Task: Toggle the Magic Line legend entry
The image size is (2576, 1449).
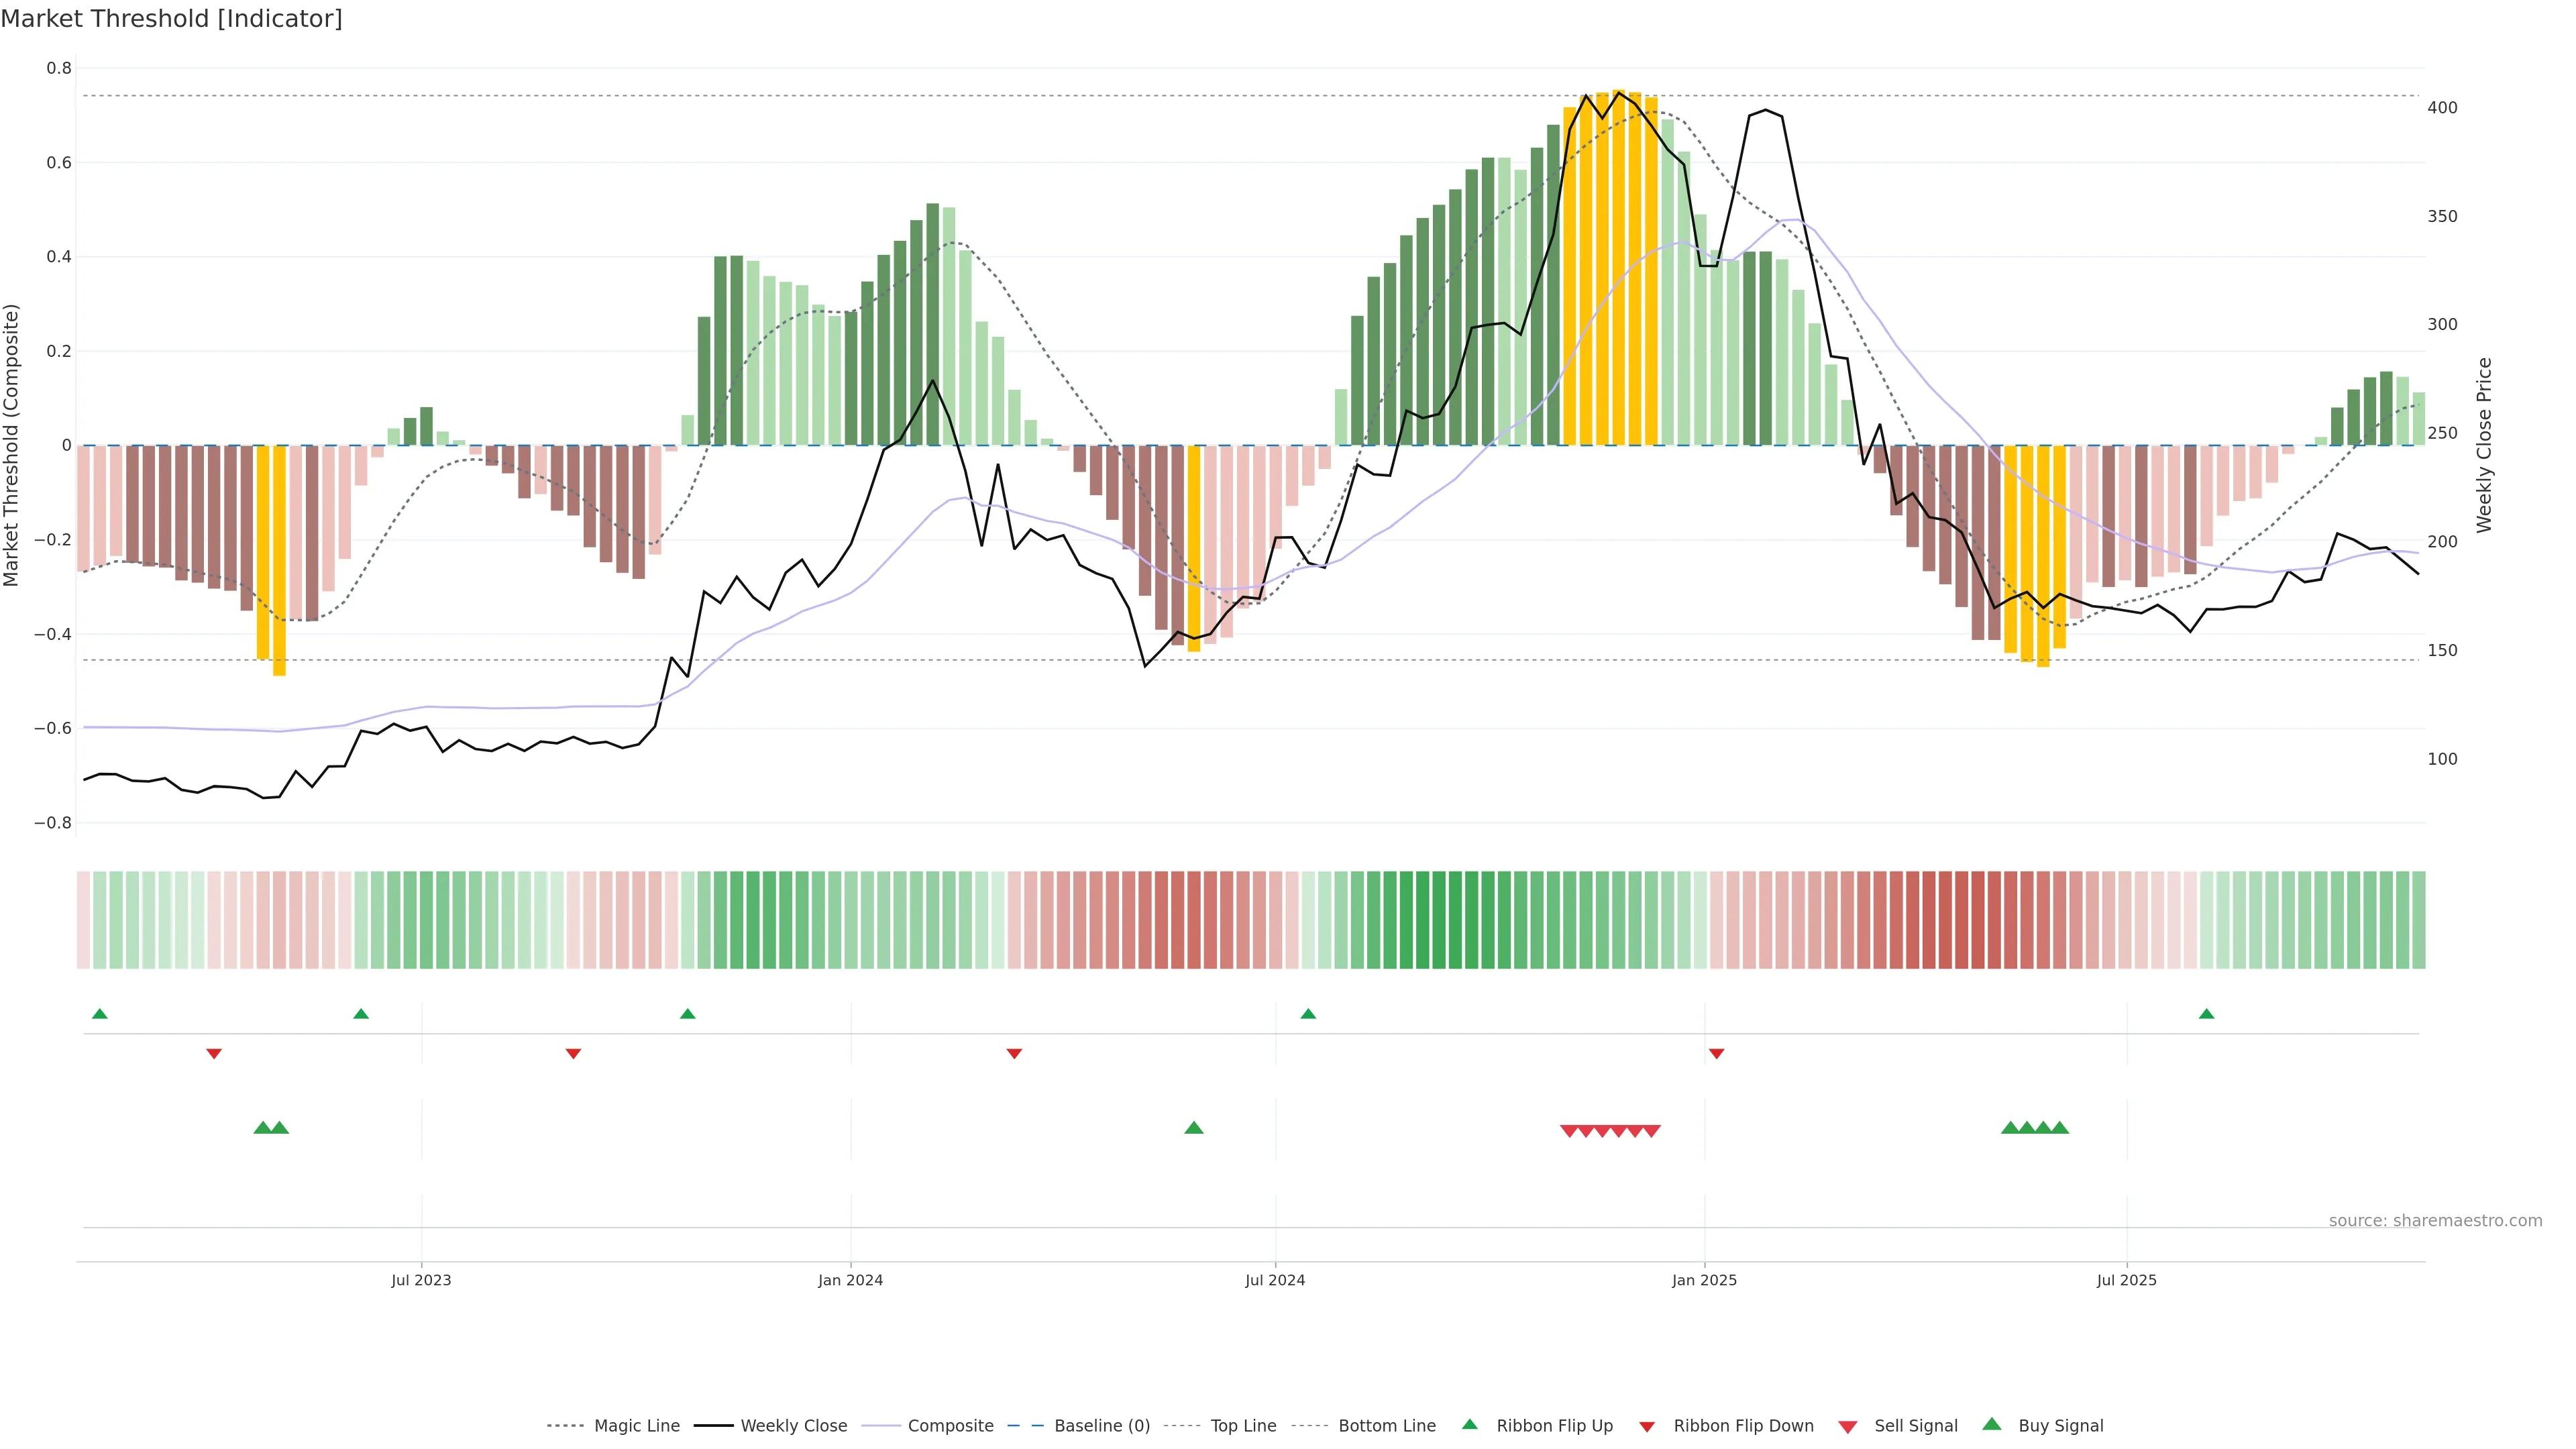Action: [x=636, y=1426]
